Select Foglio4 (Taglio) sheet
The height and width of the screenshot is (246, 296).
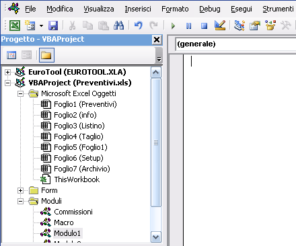click(79, 136)
